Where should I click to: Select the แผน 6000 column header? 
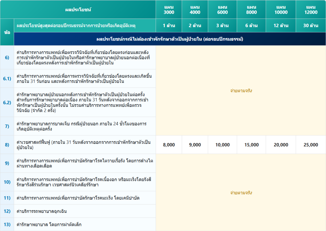tap(222, 10)
